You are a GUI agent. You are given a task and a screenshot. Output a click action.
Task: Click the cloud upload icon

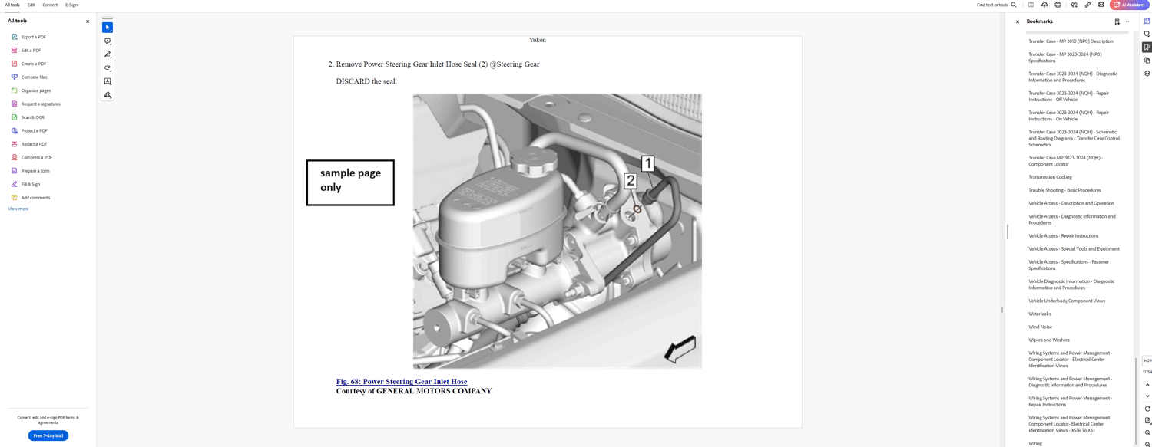pos(1044,5)
